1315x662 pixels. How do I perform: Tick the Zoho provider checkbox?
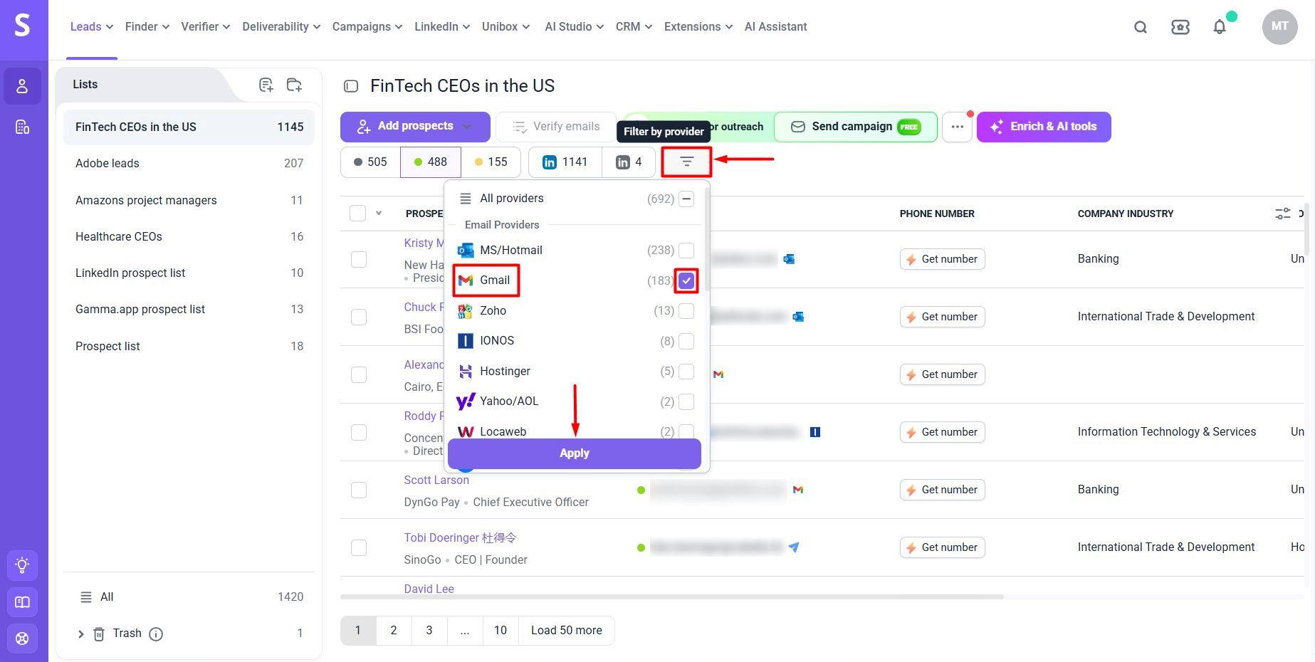click(x=686, y=310)
